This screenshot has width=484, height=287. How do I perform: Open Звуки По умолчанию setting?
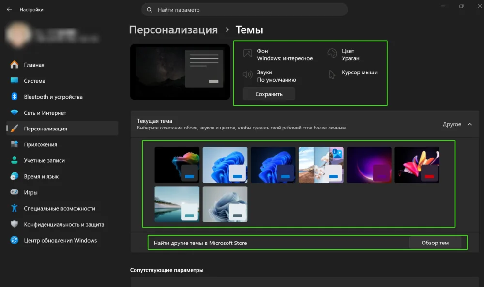[270, 76]
